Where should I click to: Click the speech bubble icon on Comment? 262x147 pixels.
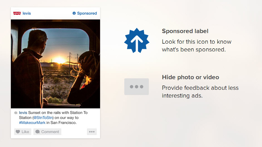tap(37, 132)
